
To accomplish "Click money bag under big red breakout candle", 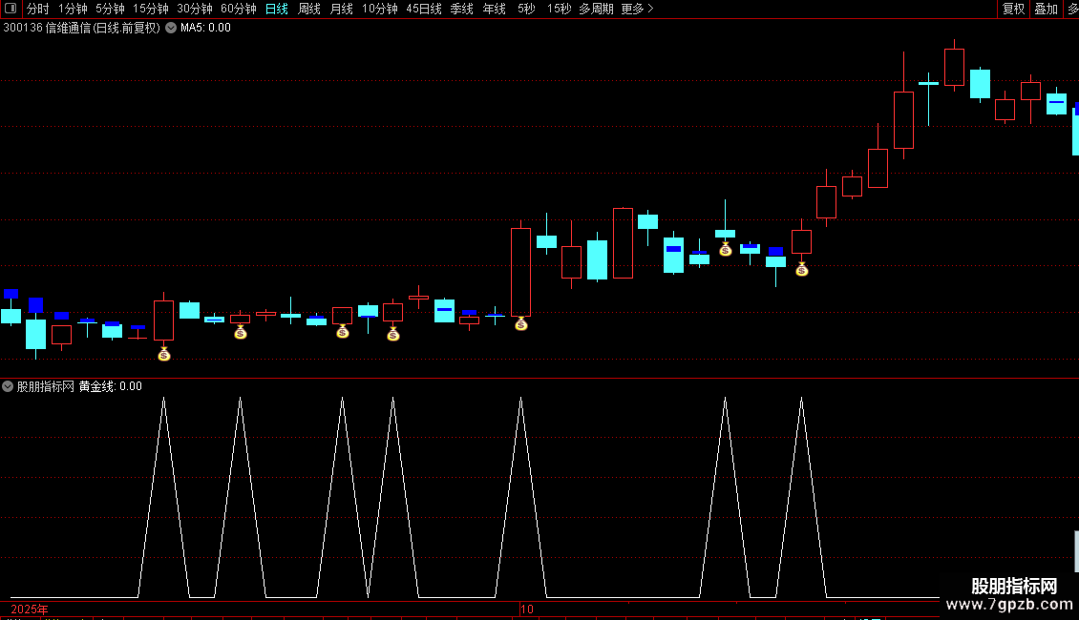I will click(521, 323).
